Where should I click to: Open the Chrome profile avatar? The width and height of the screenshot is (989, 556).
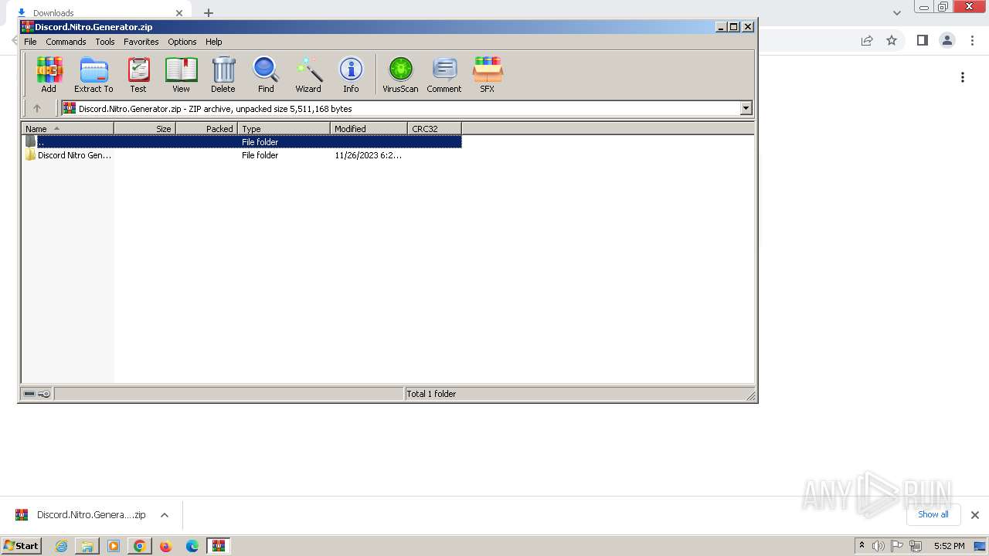coord(947,40)
